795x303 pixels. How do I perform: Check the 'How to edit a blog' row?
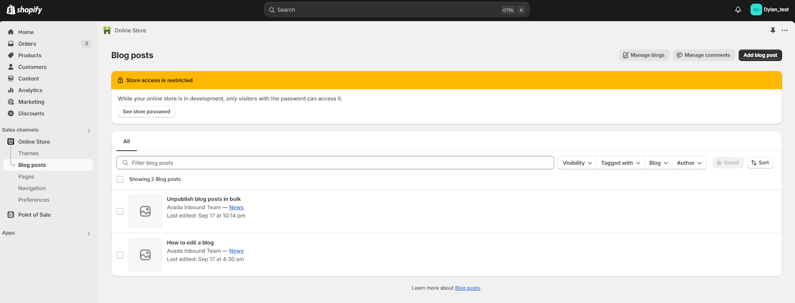120,255
